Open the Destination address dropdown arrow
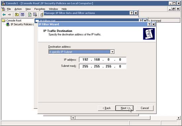 click(x=112, y=52)
